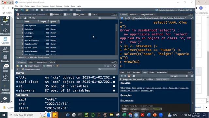Click the Help refresh topic icon
The height and width of the screenshot is (118, 209).
(192, 76)
